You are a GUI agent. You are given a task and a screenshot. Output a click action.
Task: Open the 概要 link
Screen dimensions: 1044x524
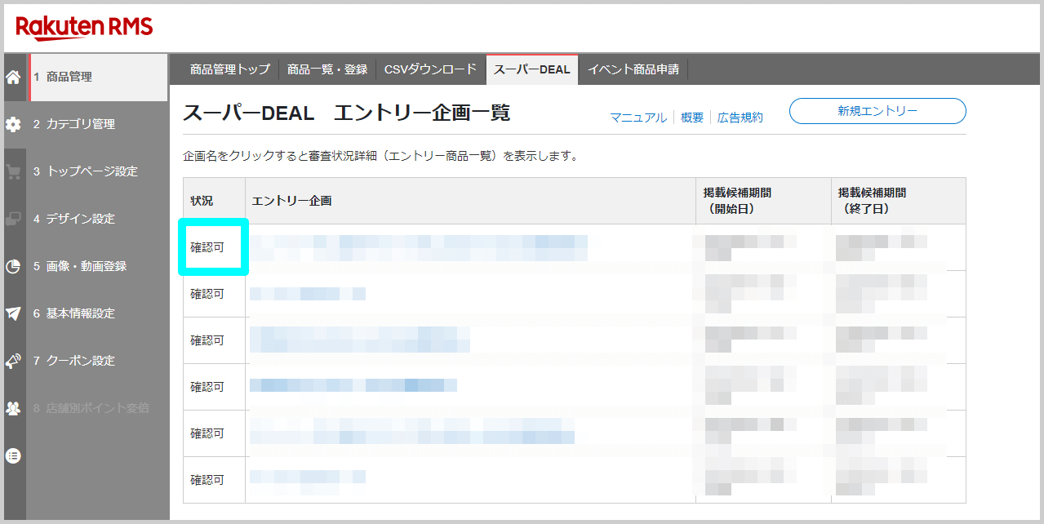(692, 118)
